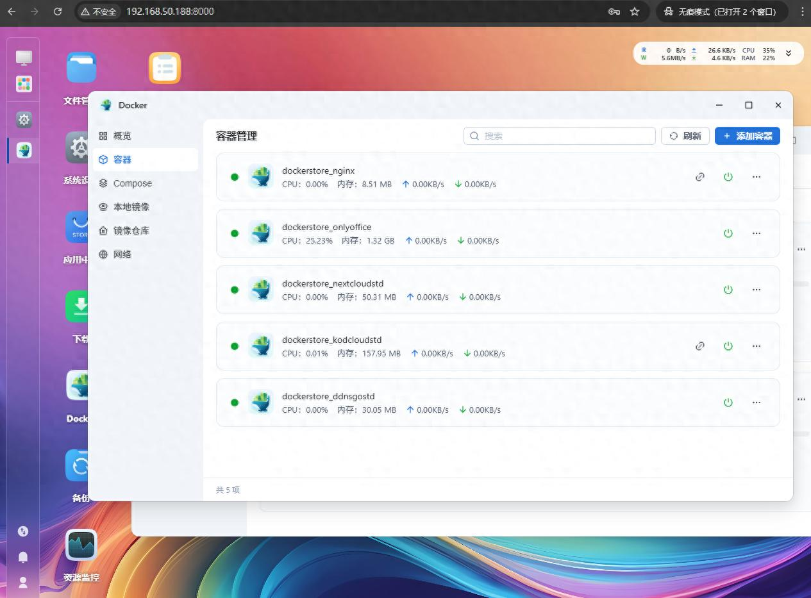Image resolution: width=811 pixels, height=598 pixels.
Task: Click dockerstore_nextcloudstd container icon
Action: pyautogui.click(x=261, y=290)
